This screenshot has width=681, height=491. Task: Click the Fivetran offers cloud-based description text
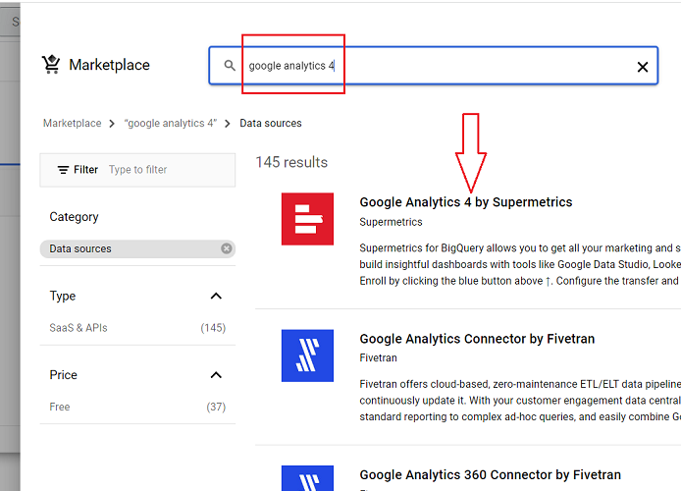[x=520, y=401]
